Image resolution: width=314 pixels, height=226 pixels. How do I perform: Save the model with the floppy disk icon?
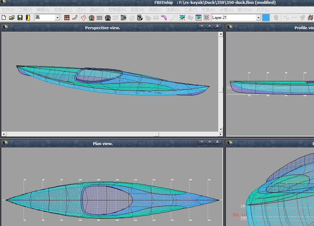tap(20, 18)
